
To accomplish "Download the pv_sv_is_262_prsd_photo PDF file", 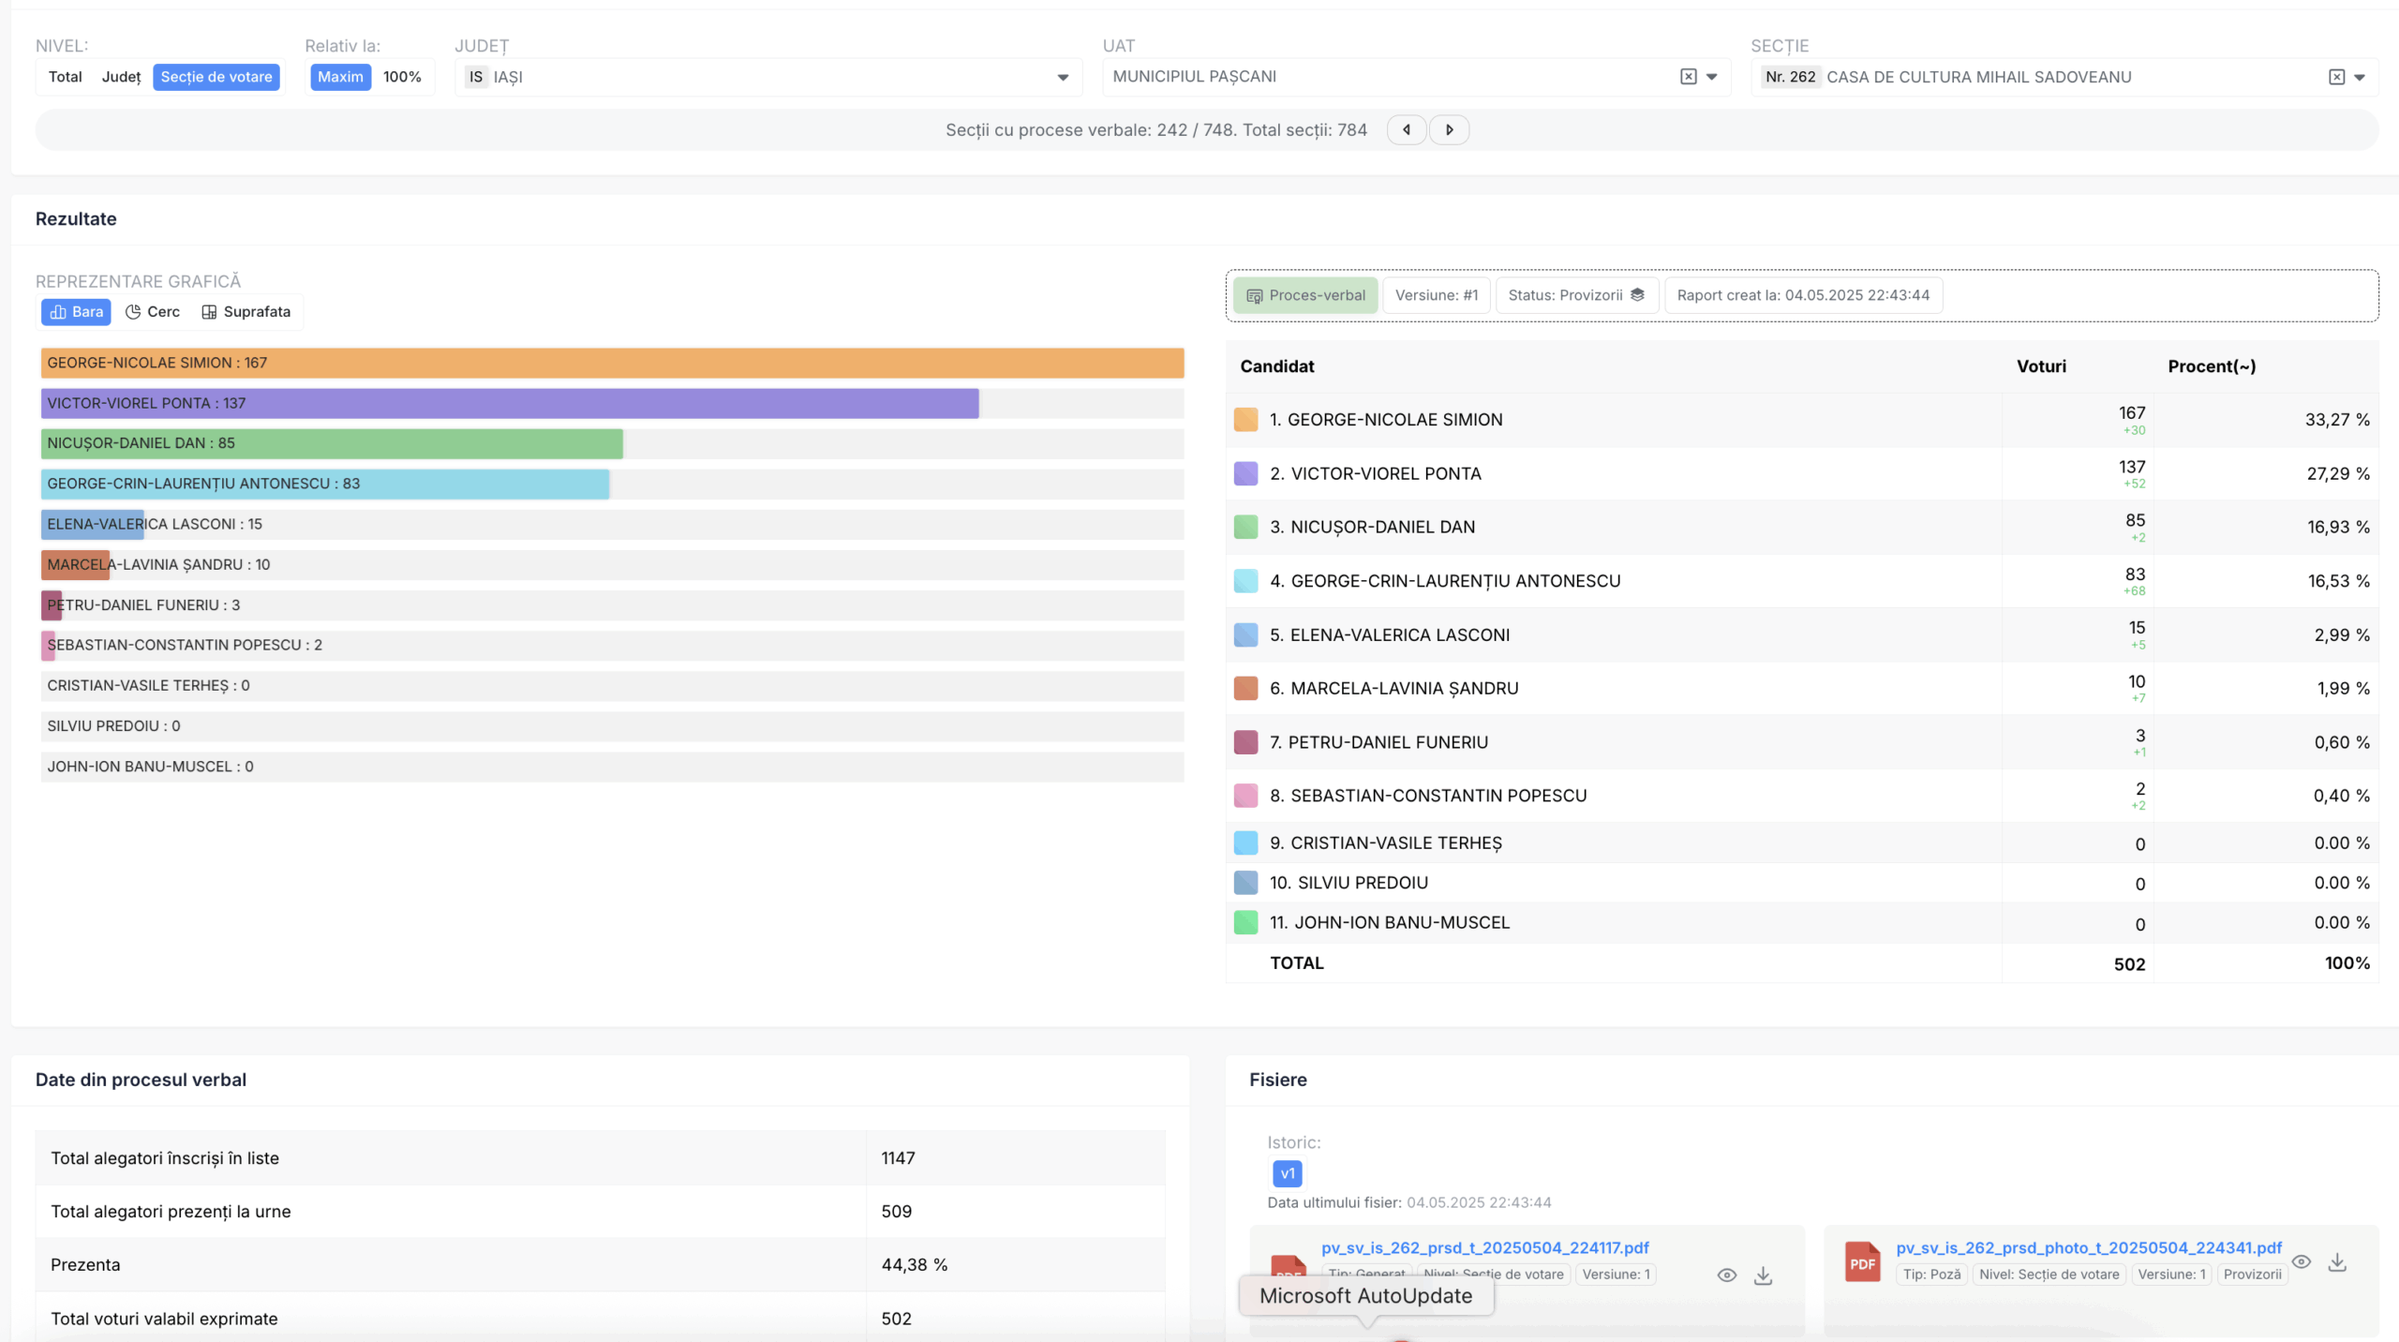I will tap(2337, 1262).
